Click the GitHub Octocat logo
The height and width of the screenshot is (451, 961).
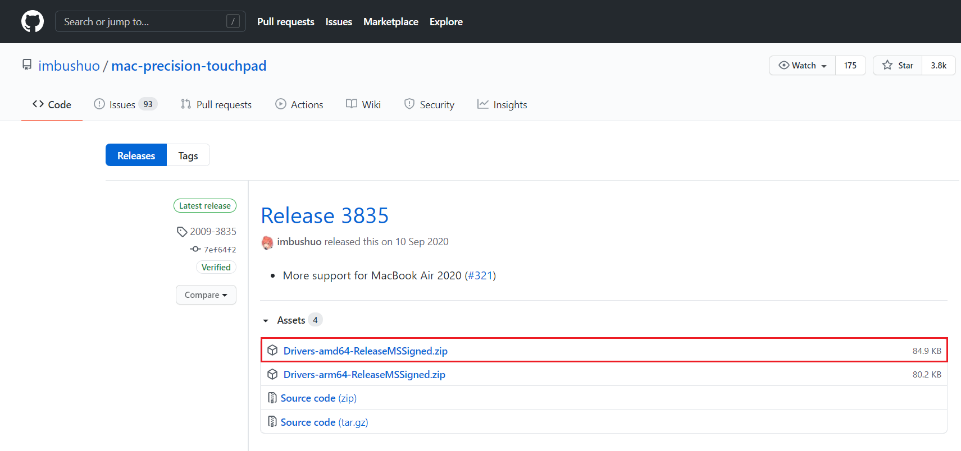coord(33,21)
